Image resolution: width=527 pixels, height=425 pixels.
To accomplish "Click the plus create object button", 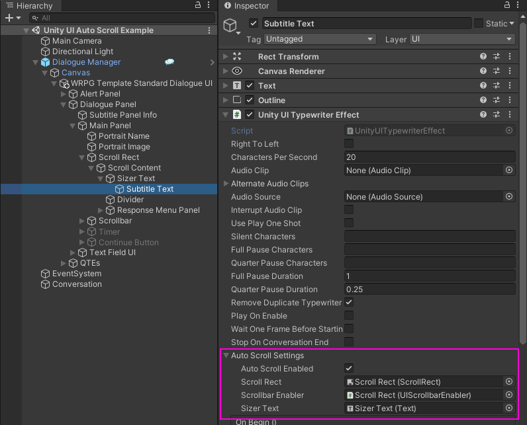I will (x=9, y=18).
